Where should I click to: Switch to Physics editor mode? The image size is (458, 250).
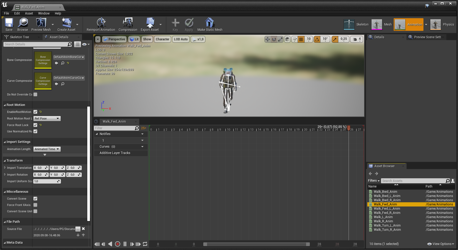tap(442, 25)
